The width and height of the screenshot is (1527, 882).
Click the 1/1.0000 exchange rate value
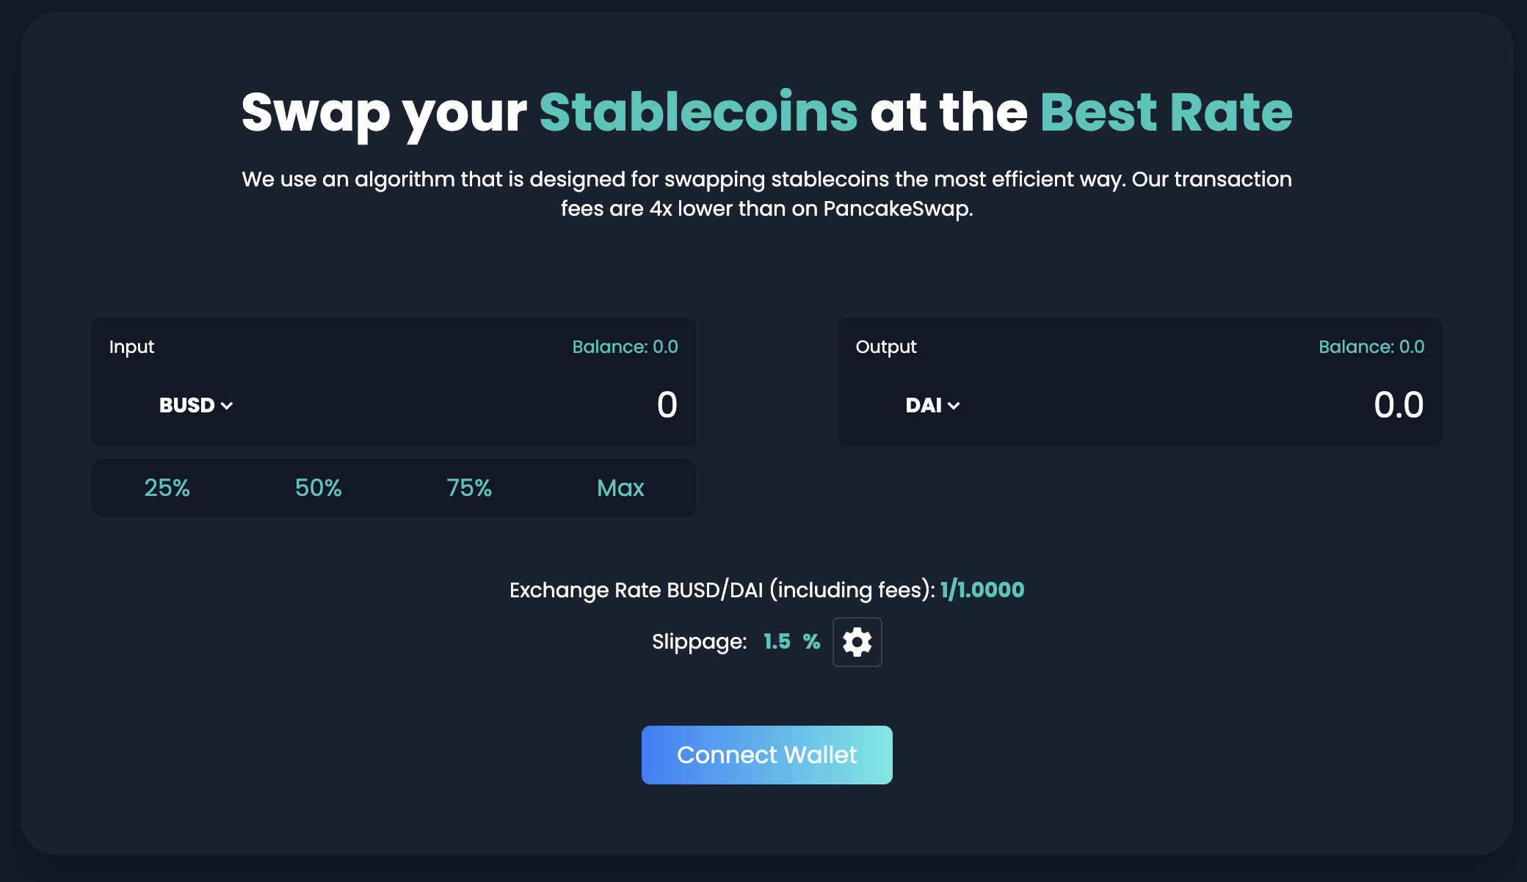[x=982, y=590]
